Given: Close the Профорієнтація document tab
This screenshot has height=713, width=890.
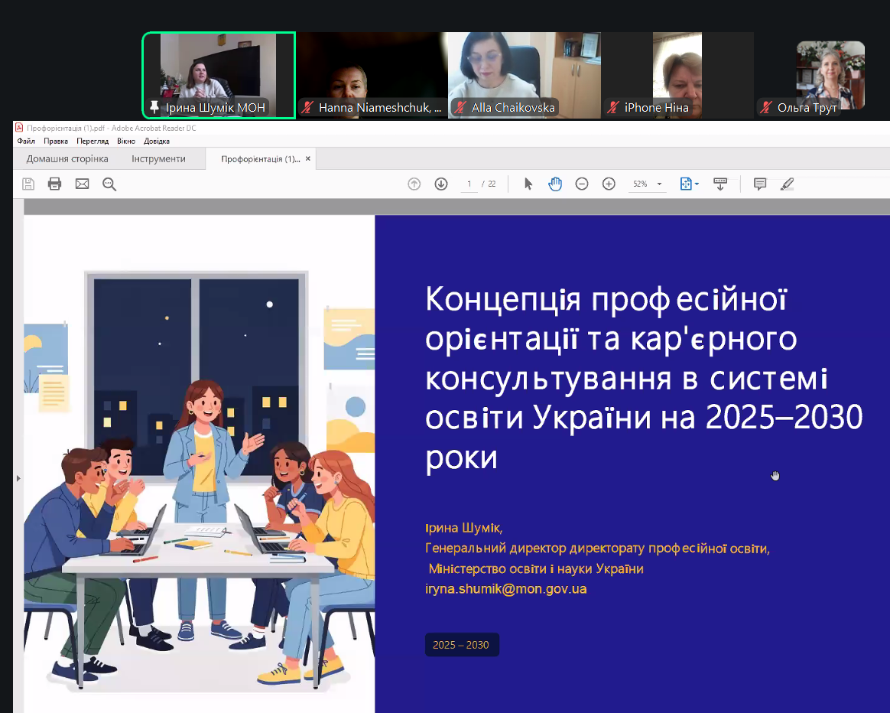Looking at the screenshot, I should click(x=308, y=159).
